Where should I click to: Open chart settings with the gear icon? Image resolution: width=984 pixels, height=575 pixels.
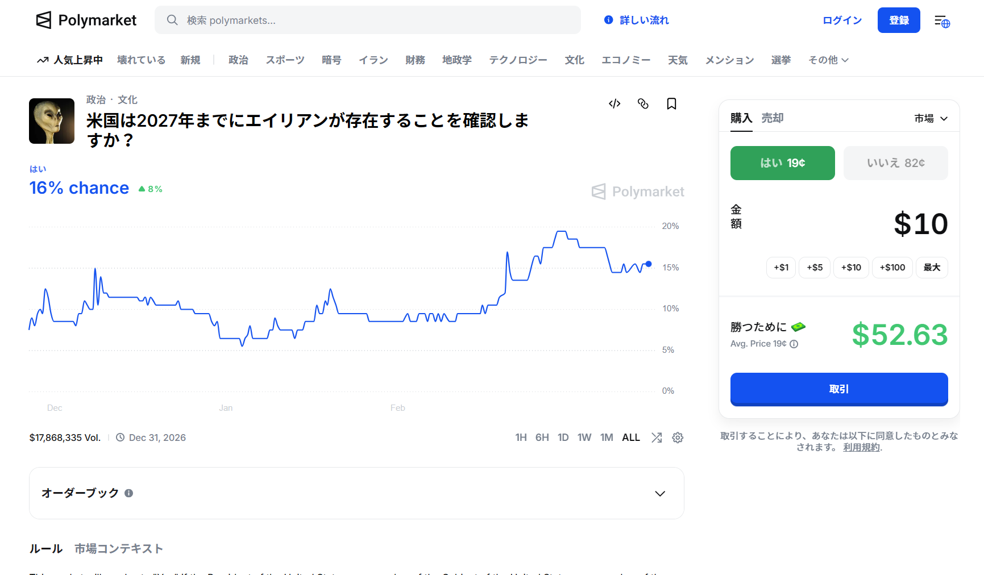[678, 438]
